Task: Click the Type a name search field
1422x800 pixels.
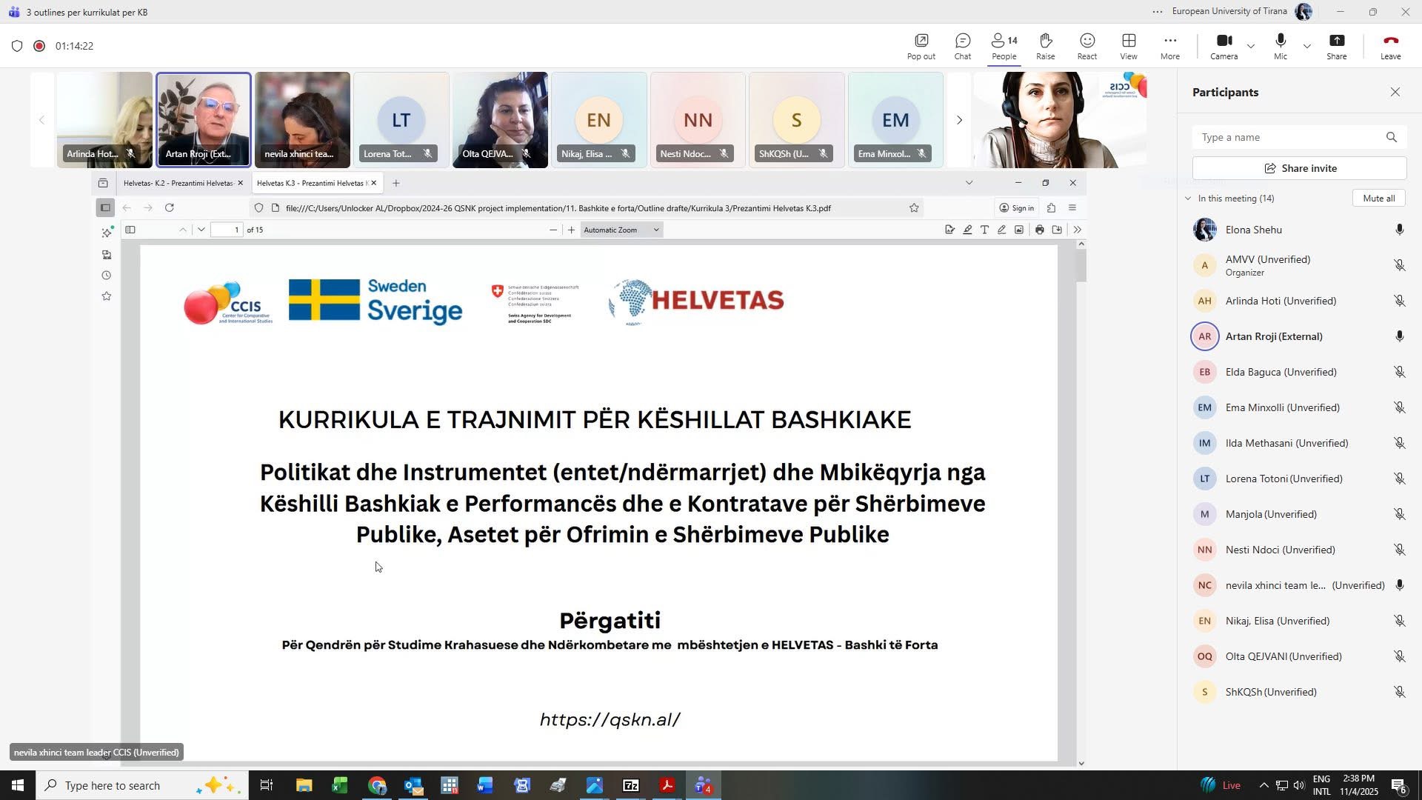Action: 1289,137
